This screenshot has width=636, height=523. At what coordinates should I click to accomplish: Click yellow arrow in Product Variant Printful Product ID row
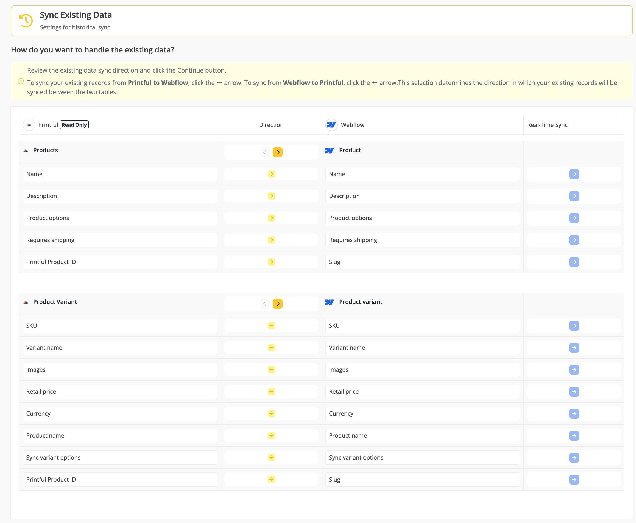(271, 480)
